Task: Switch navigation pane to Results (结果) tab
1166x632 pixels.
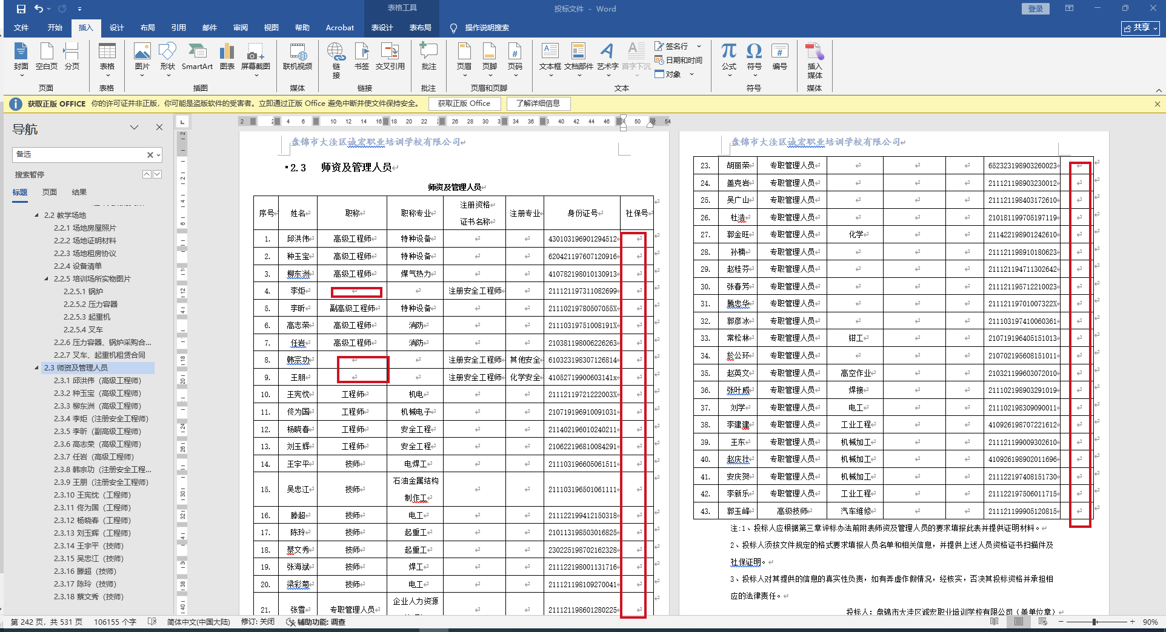Action: click(x=79, y=192)
